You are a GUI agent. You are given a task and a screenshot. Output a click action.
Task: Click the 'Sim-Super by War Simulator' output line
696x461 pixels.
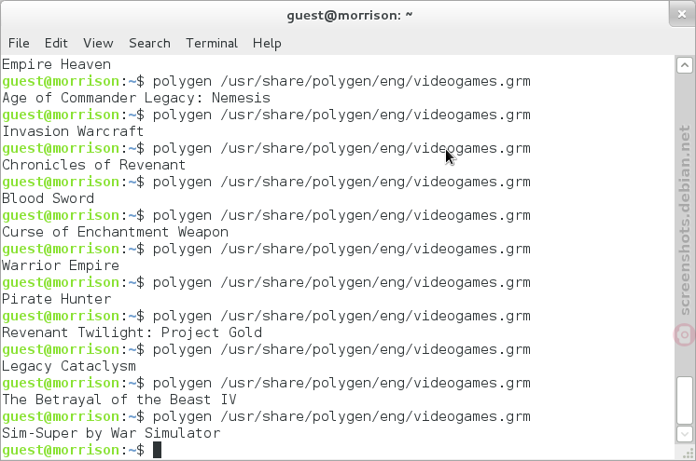tap(111, 433)
